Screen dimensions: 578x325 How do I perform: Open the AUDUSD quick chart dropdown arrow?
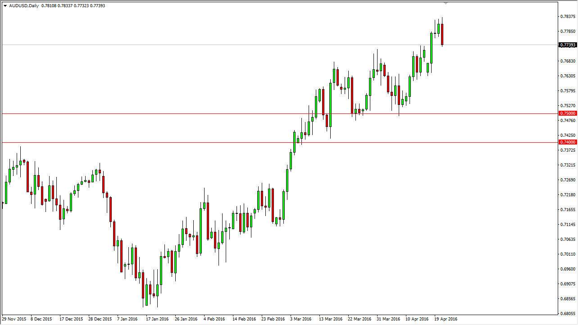pyautogui.click(x=5, y=6)
